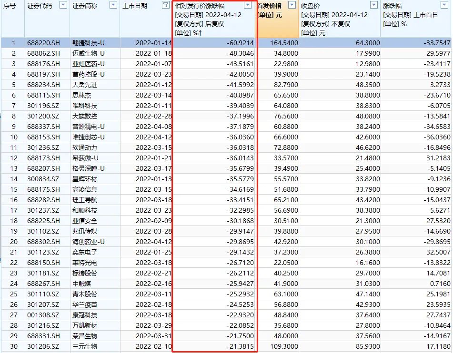Click the 思林杰 cell

[x=82, y=95]
